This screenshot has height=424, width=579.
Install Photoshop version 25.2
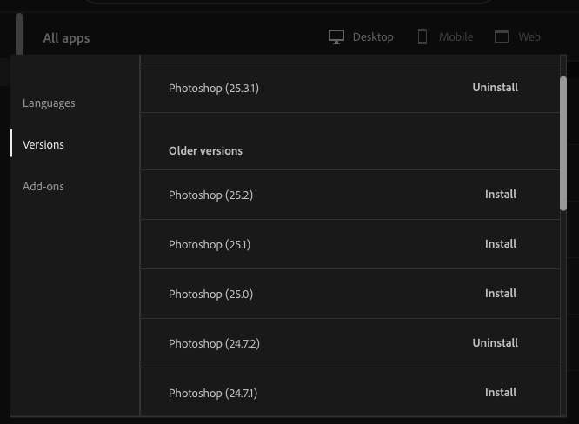pos(500,195)
